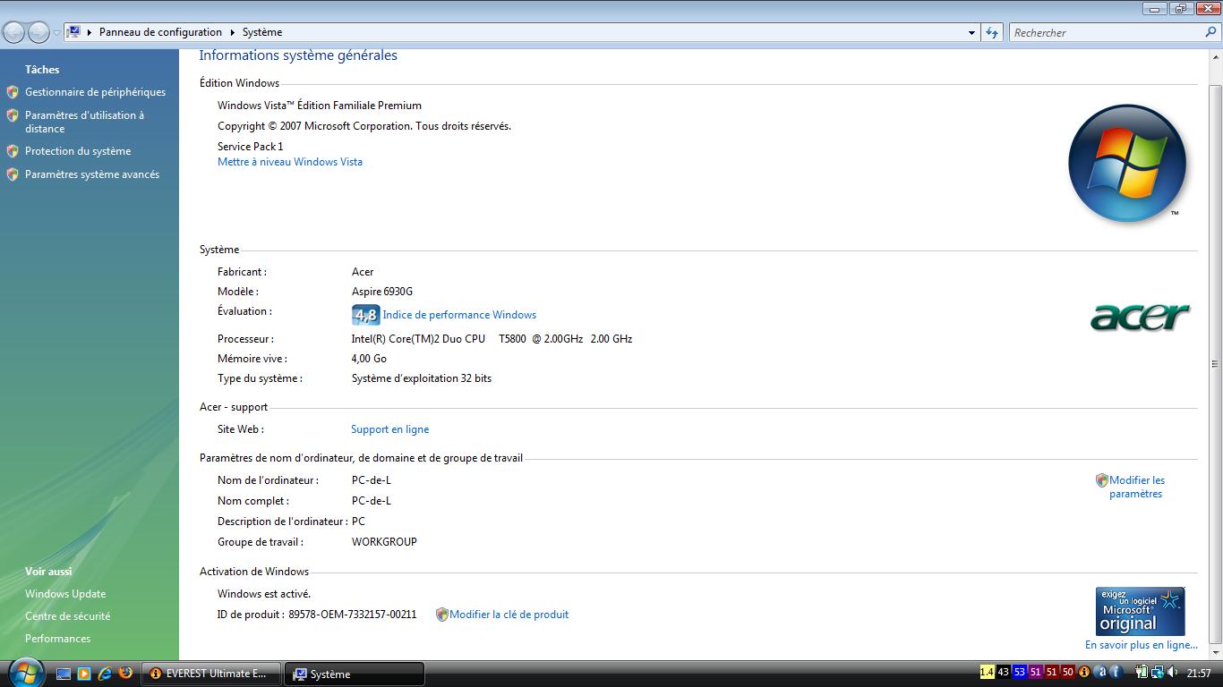Click the battery power tray icon
Viewport: 1223px width, 687px height.
[1142, 673]
